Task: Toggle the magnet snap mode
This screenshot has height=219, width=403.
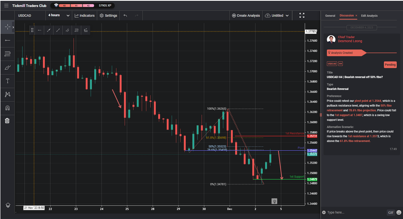Action: 8,108
